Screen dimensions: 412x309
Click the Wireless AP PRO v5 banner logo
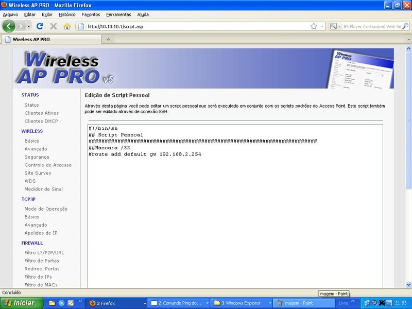pos(64,68)
